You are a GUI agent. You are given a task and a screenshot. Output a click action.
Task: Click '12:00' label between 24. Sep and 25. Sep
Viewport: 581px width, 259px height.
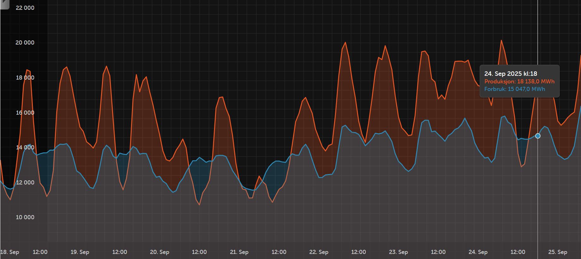tap(518, 252)
